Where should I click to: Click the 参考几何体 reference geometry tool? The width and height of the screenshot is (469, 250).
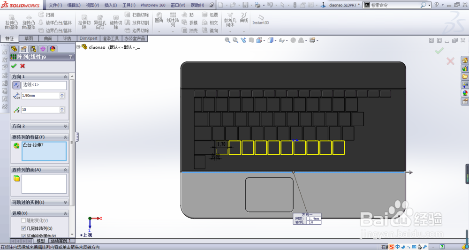230,20
